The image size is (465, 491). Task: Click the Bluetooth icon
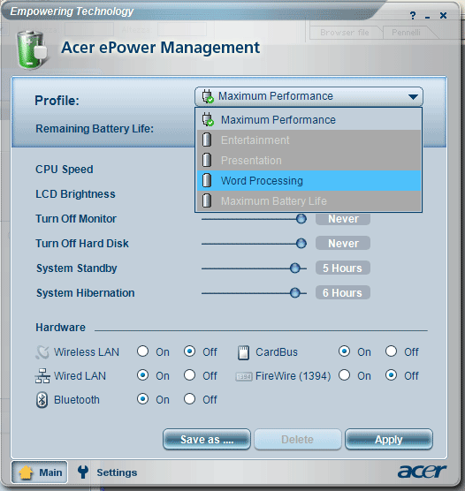pyautogui.click(x=42, y=400)
